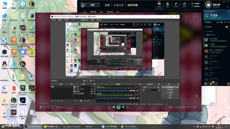Search the League friends list
The width and height of the screenshot is (230, 129).
(x=228, y=22)
